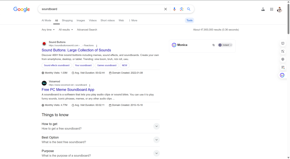290x159 pixels.
Task: Click the scrollbar down arrow
Action: coord(288,157)
